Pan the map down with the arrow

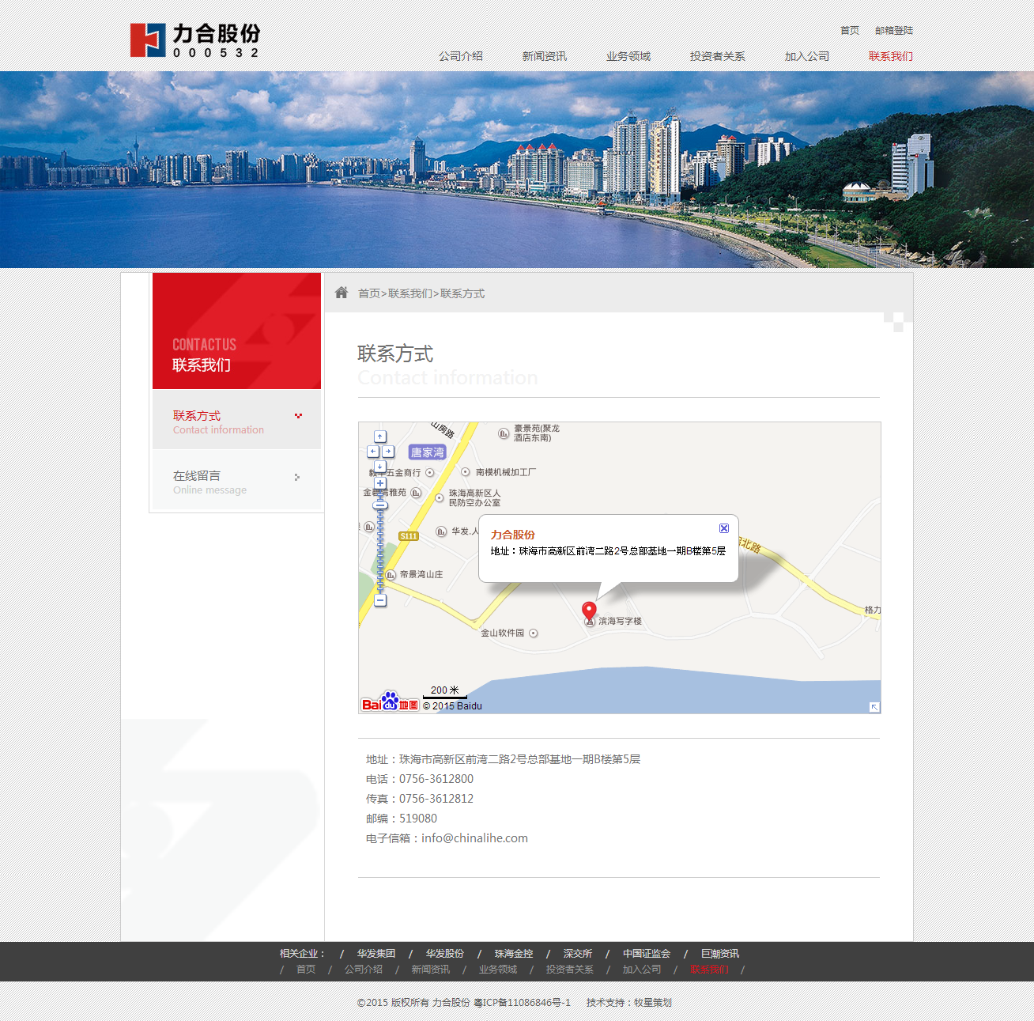click(x=380, y=467)
